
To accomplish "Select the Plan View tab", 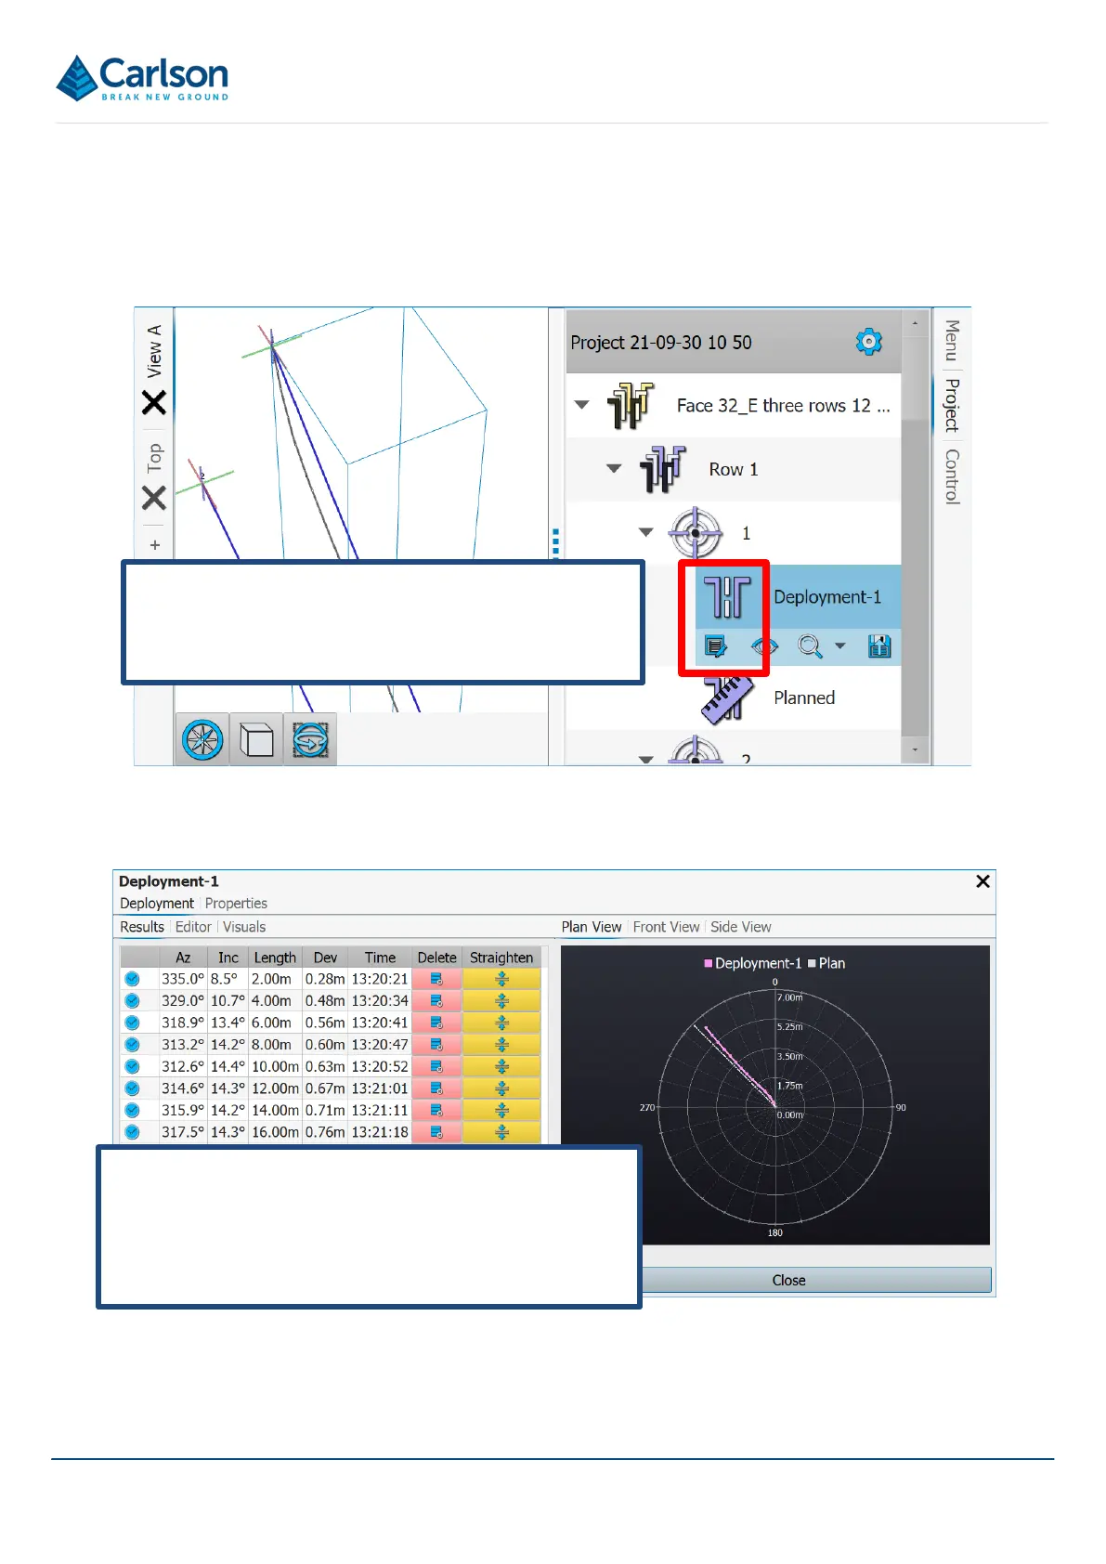I will (x=592, y=927).
